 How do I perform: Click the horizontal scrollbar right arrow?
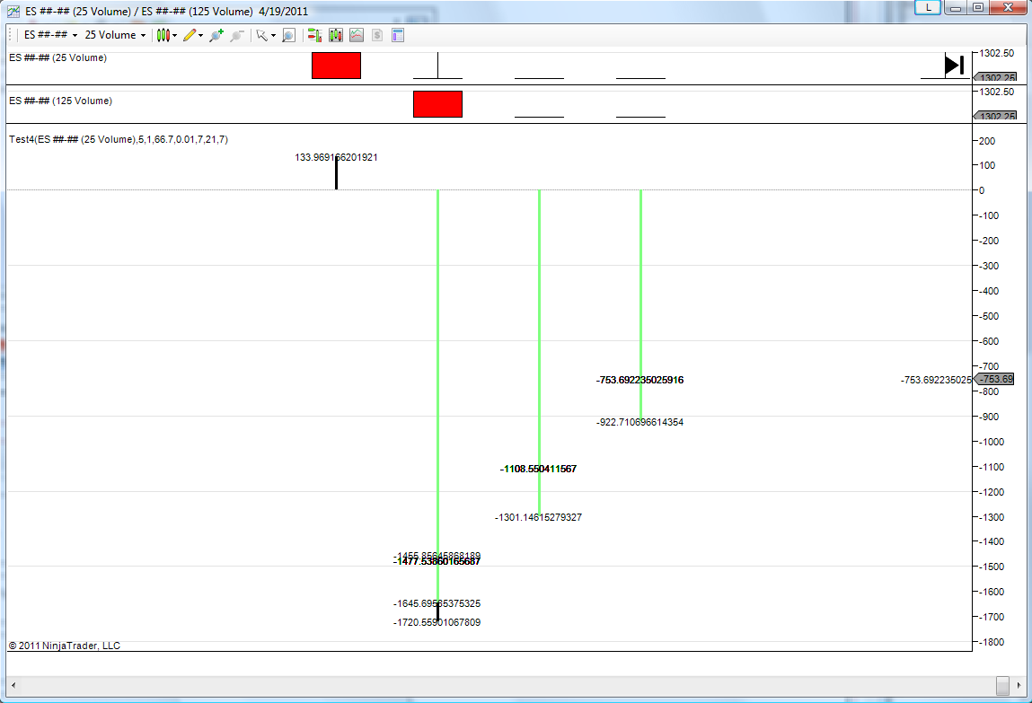pos(1019,685)
